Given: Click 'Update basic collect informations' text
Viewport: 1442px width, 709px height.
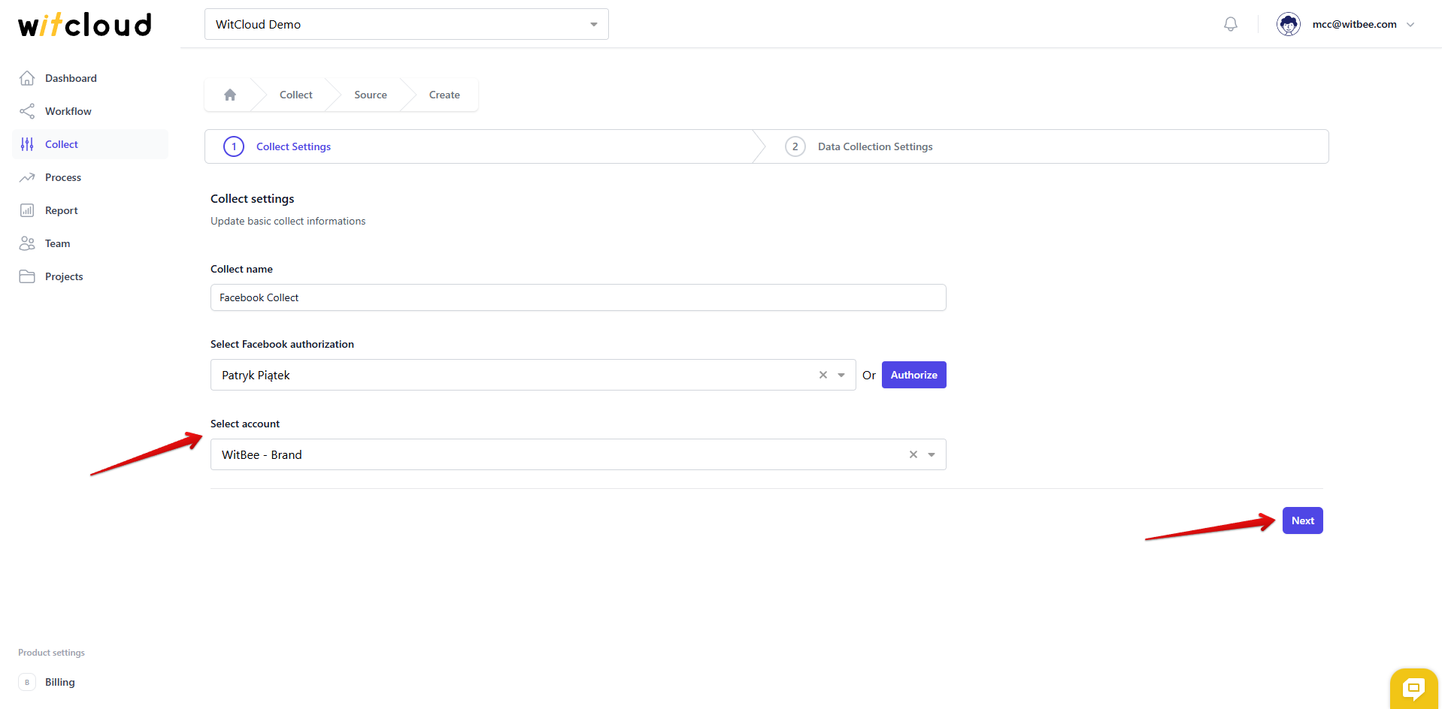Looking at the screenshot, I should (x=288, y=221).
